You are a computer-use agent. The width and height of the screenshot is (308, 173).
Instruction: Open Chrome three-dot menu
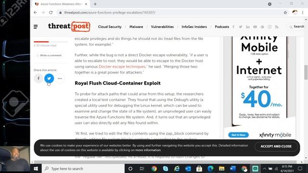point(303,12)
